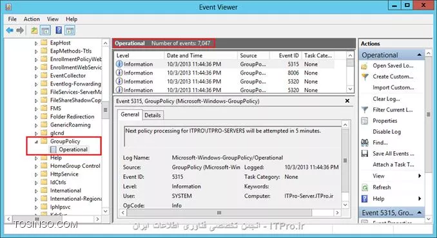The width and height of the screenshot is (437, 238).
Task: Sort by Level column header
Action: (x=139, y=55)
